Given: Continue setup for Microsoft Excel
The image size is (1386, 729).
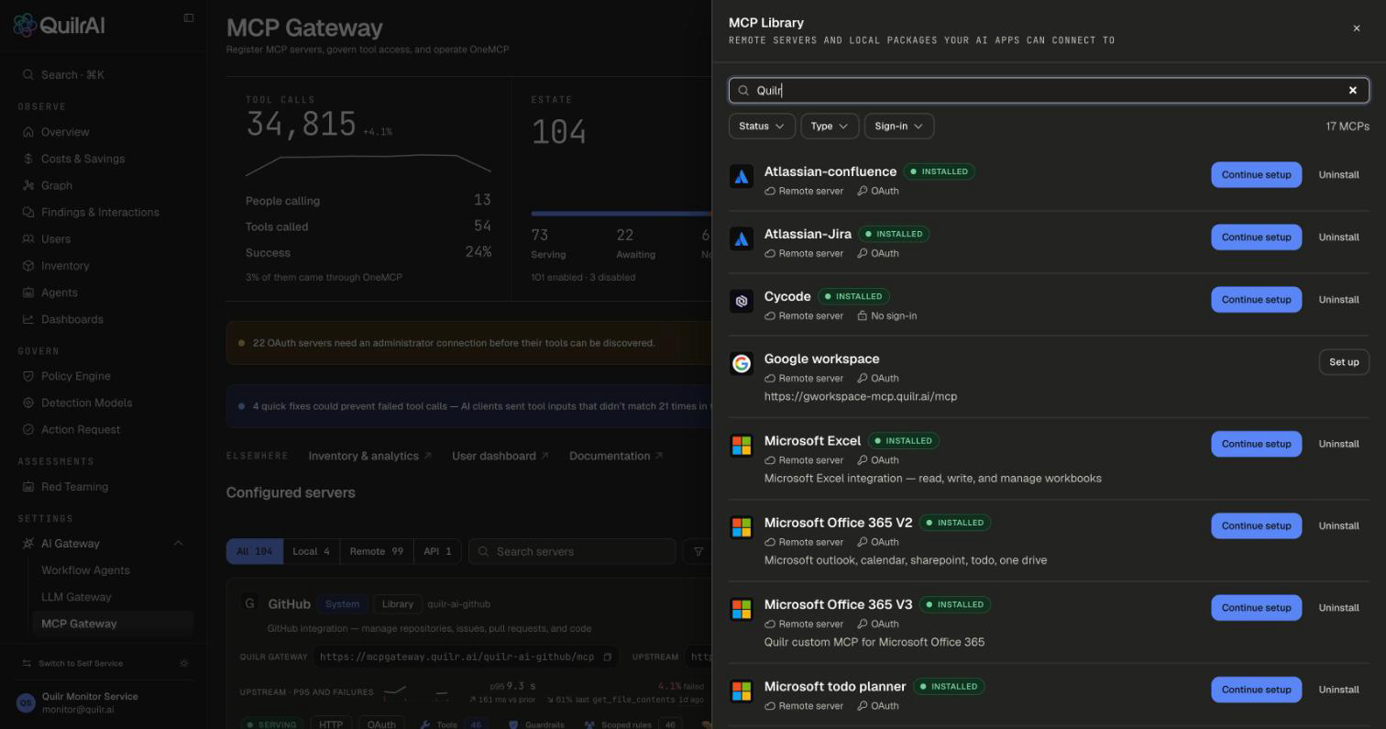Looking at the screenshot, I should [x=1256, y=444].
